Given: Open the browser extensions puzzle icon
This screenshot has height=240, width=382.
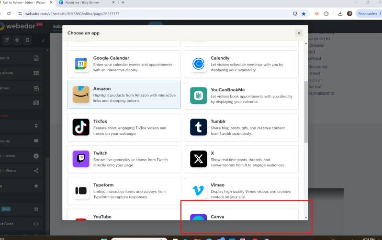Looking at the screenshot, I should tap(326, 14).
